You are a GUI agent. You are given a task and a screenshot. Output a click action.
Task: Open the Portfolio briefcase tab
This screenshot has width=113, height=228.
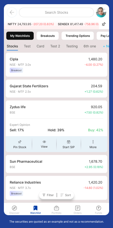[57, 210]
